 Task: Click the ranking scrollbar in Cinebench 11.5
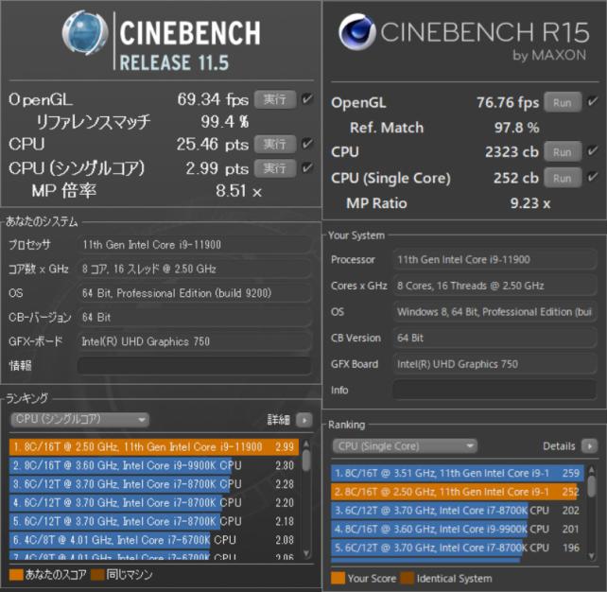coord(306,460)
